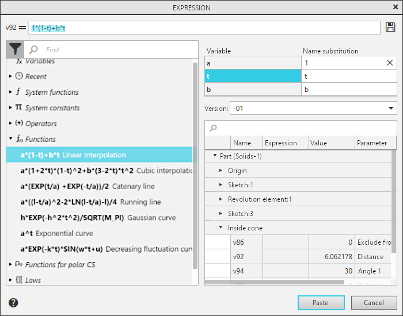This screenshot has height=316, width=403.
Task: Expand the Recent category
Action: pyautogui.click(x=10, y=76)
